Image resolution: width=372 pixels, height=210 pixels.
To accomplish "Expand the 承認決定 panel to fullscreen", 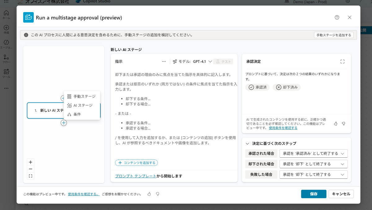I will tap(342, 62).
